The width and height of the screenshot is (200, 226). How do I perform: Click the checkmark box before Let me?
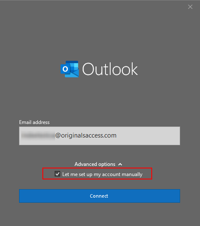click(x=58, y=174)
